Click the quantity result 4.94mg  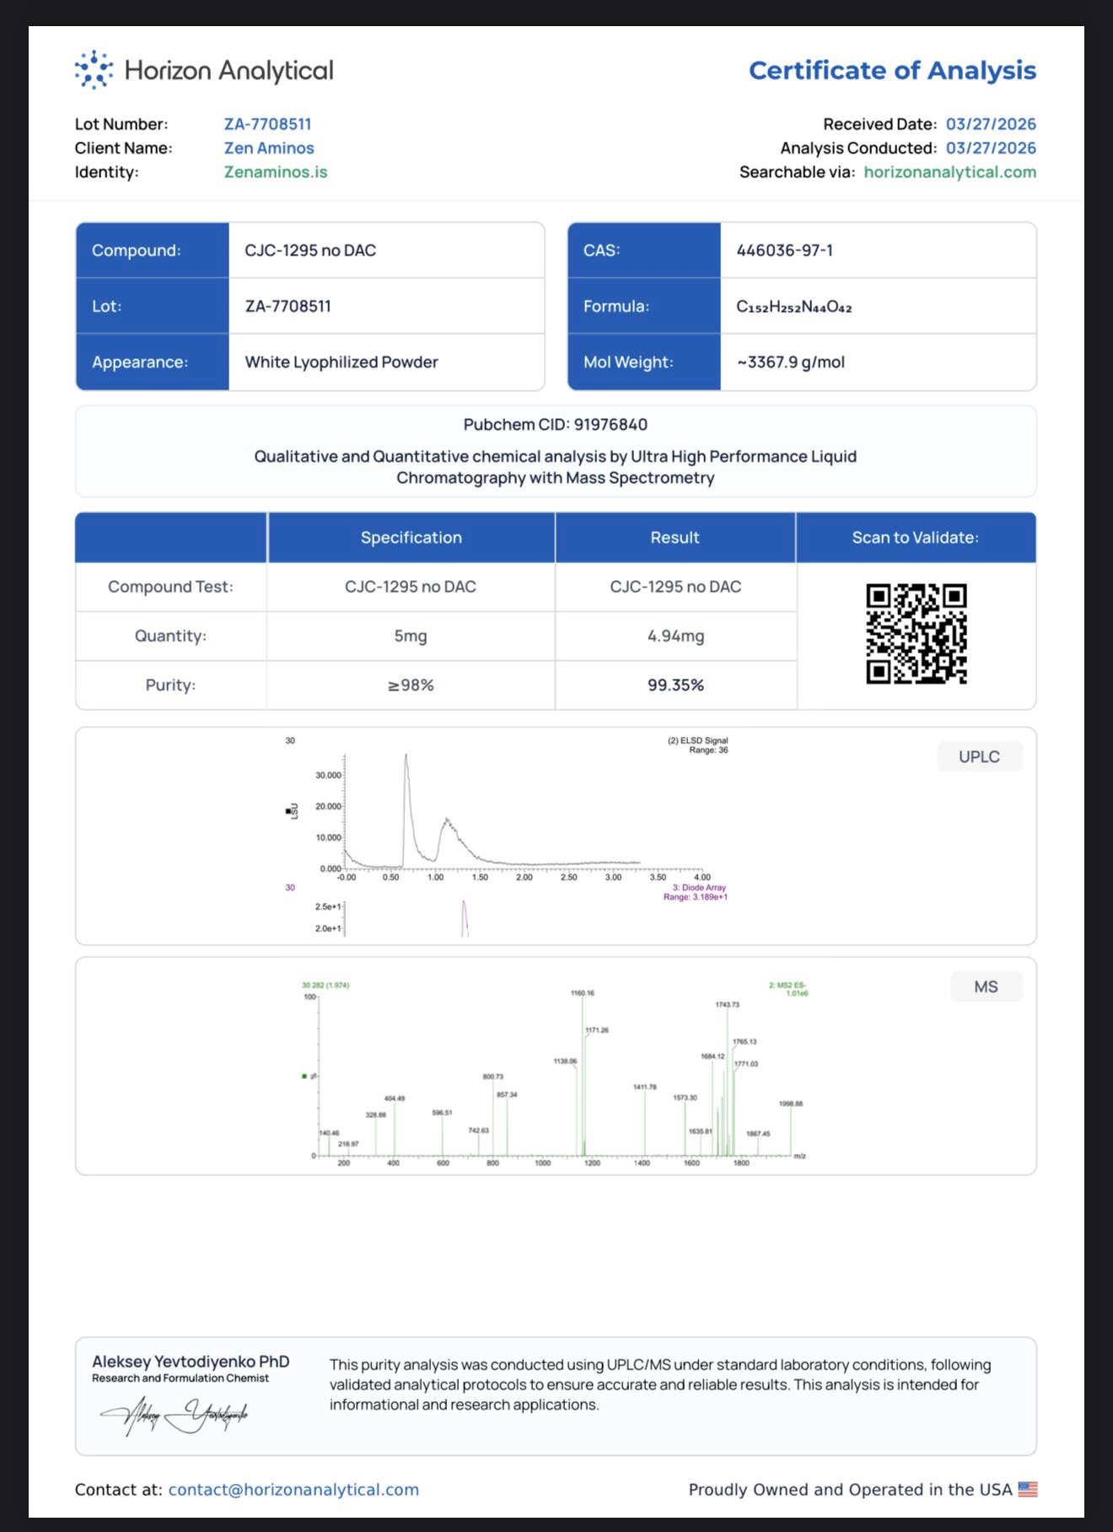[x=675, y=636]
